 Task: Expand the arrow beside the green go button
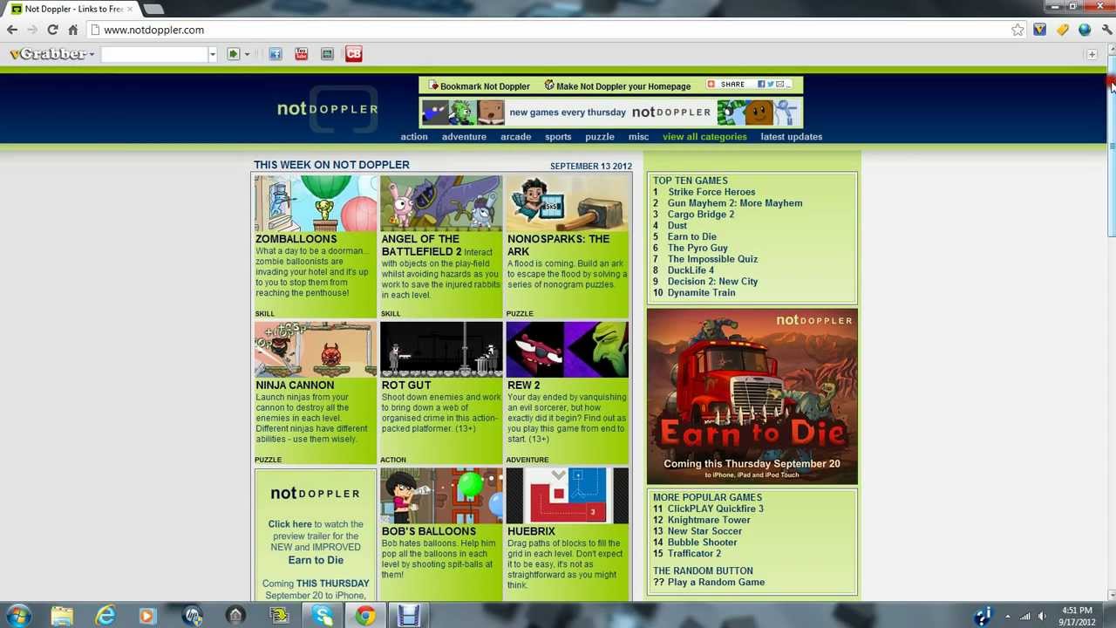(x=247, y=54)
